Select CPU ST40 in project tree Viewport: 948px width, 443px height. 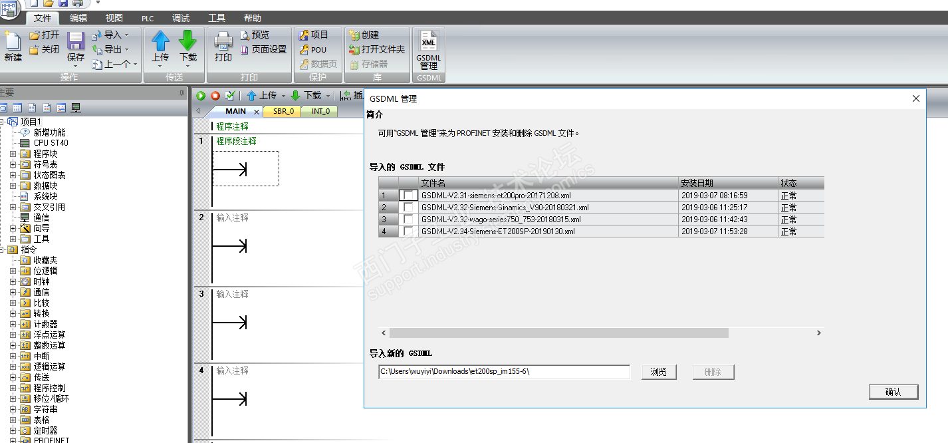pos(51,143)
